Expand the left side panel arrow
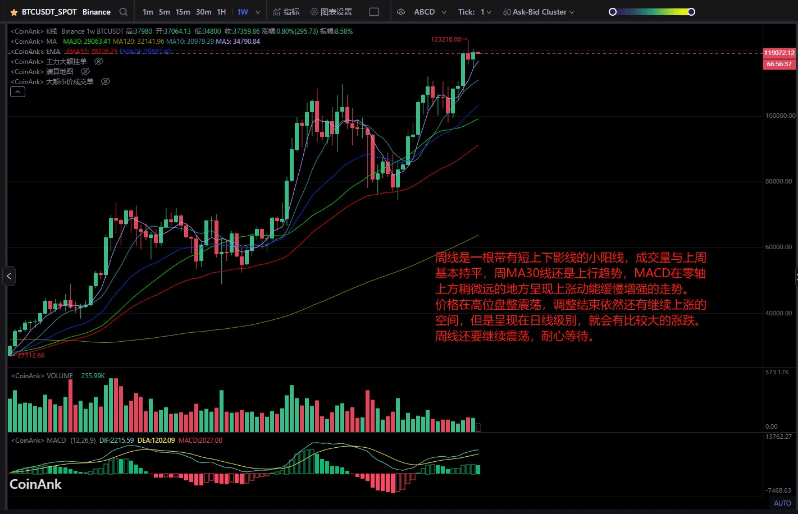This screenshot has height=514, width=798. click(8, 276)
